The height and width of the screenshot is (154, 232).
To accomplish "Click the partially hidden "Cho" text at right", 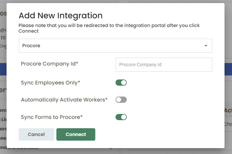I will point(228,124).
